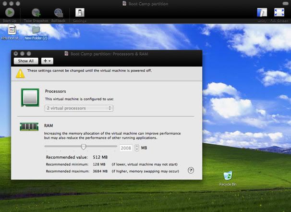This screenshot has height=212, width=291.
Task: Click the main window title document icon
Action: tap(124, 3)
